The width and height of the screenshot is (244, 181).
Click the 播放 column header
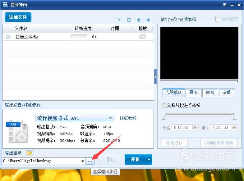143,28
